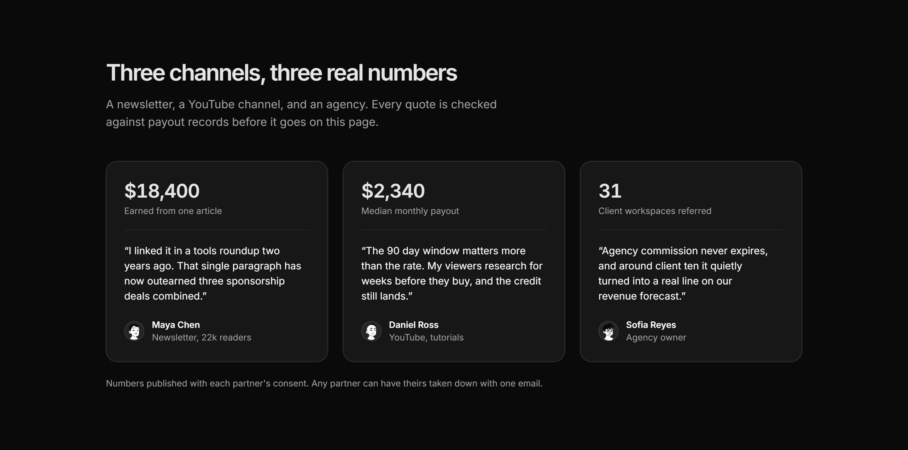Image resolution: width=908 pixels, height=450 pixels.
Task: Click the Maya Chen name label
Action: [x=176, y=325]
